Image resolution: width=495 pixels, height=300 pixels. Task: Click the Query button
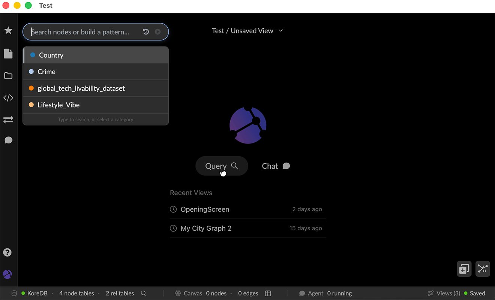pos(222,166)
